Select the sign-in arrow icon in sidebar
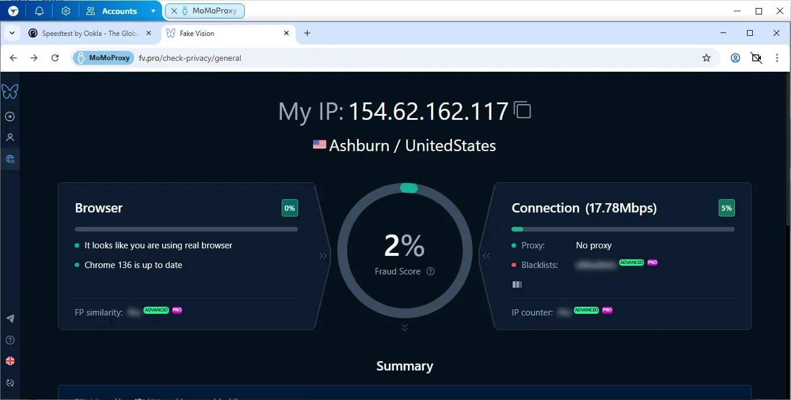The width and height of the screenshot is (791, 400). [x=10, y=116]
